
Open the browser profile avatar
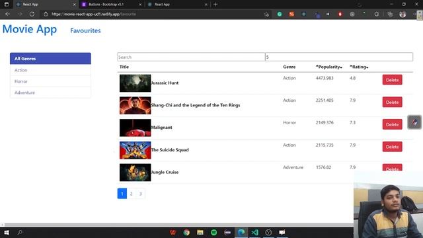pos(403,15)
